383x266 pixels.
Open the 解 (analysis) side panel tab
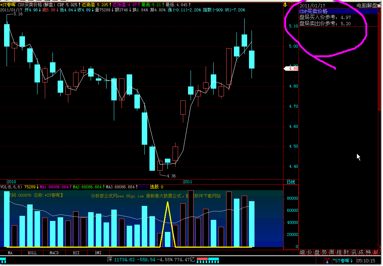coord(376,252)
